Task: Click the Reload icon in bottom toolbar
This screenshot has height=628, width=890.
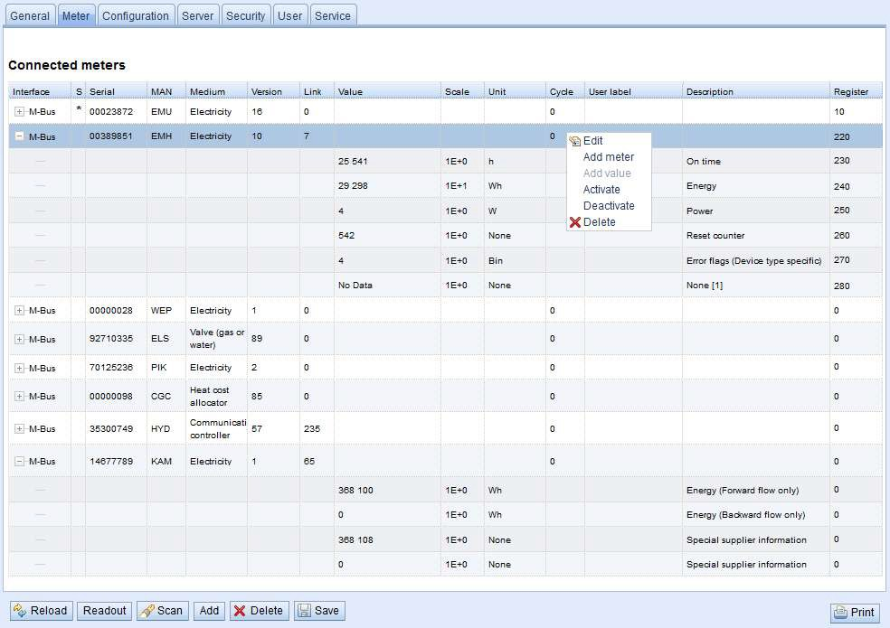Action: [20, 611]
